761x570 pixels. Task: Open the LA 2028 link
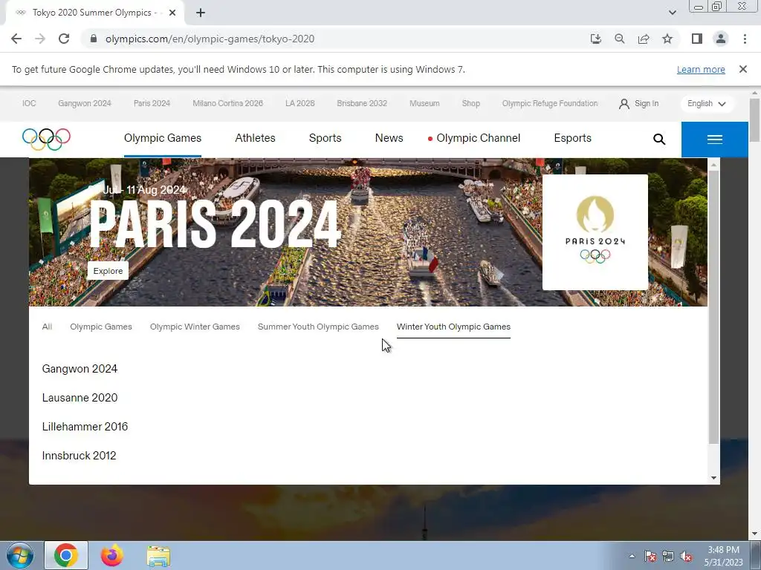click(x=300, y=103)
